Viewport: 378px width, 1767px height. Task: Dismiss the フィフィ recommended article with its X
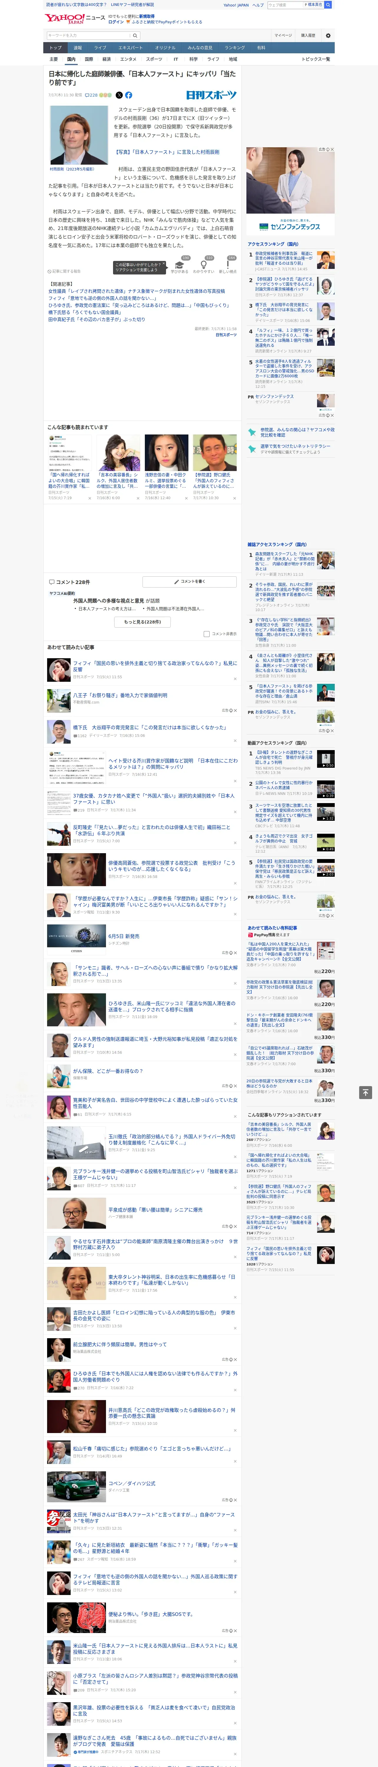pyautogui.click(x=235, y=679)
